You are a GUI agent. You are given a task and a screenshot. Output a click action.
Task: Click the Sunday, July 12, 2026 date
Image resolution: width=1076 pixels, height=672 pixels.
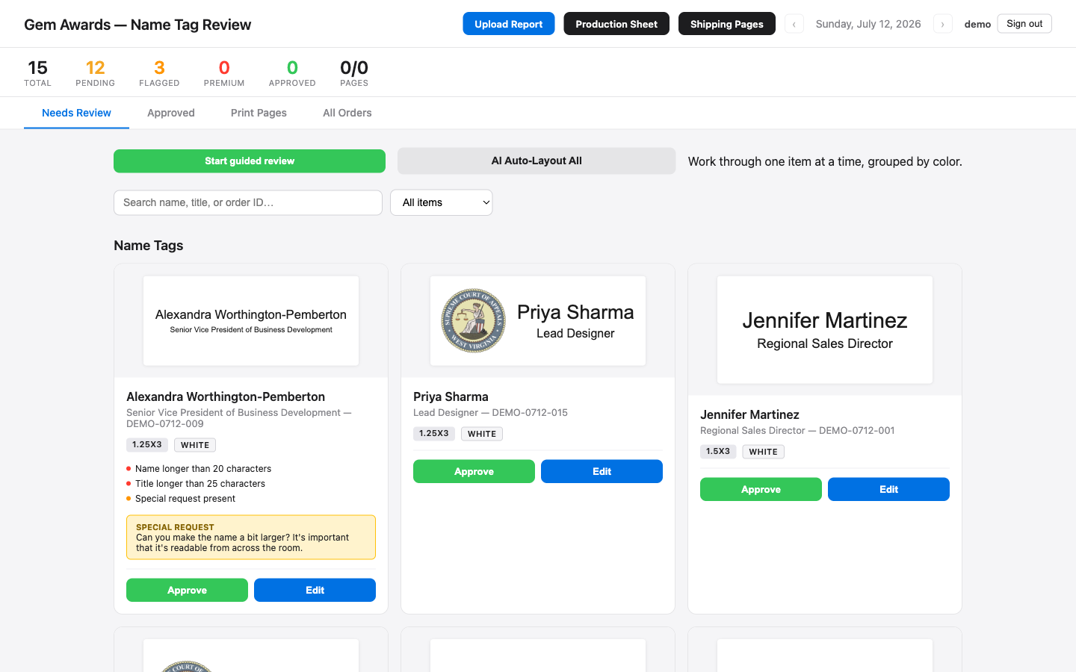click(x=868, y=24)
